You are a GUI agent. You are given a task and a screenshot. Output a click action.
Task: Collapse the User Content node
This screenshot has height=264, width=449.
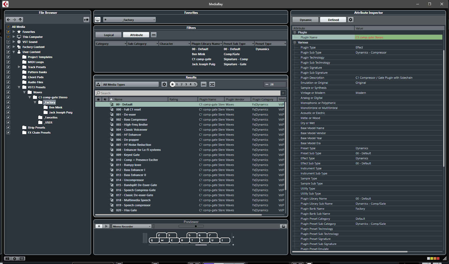[x=14, y=52]
